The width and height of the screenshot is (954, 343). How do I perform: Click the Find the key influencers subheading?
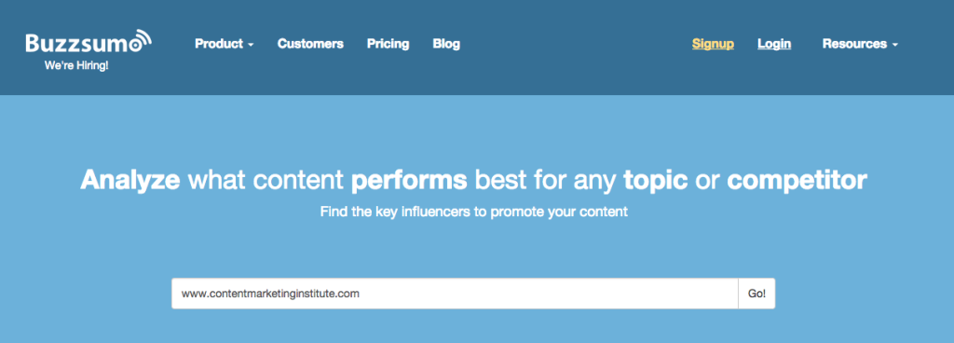(x=474, y=213)
